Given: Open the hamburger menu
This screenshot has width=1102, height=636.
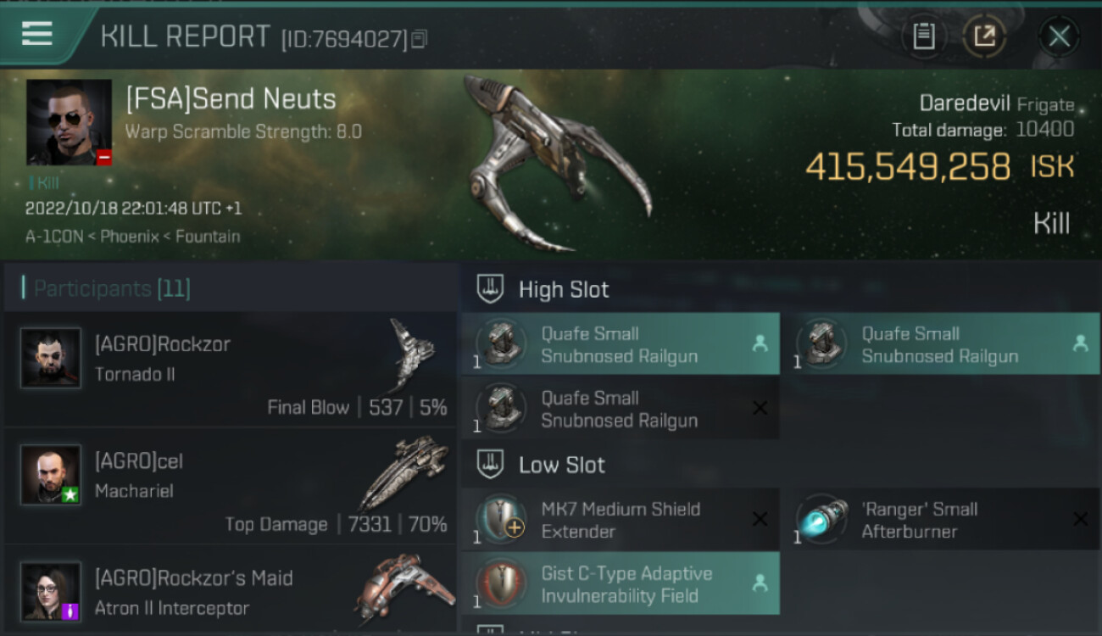Looking at the screenshot, I should 37,34.
